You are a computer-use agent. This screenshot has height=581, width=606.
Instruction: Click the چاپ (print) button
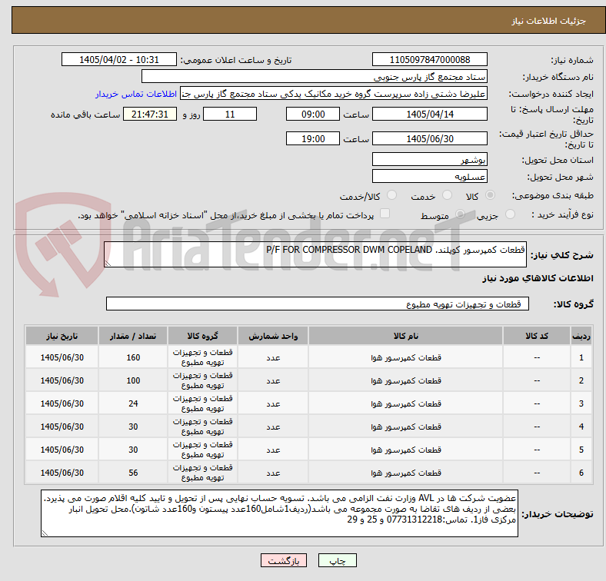pyautogui.click(x=337, y=560)
